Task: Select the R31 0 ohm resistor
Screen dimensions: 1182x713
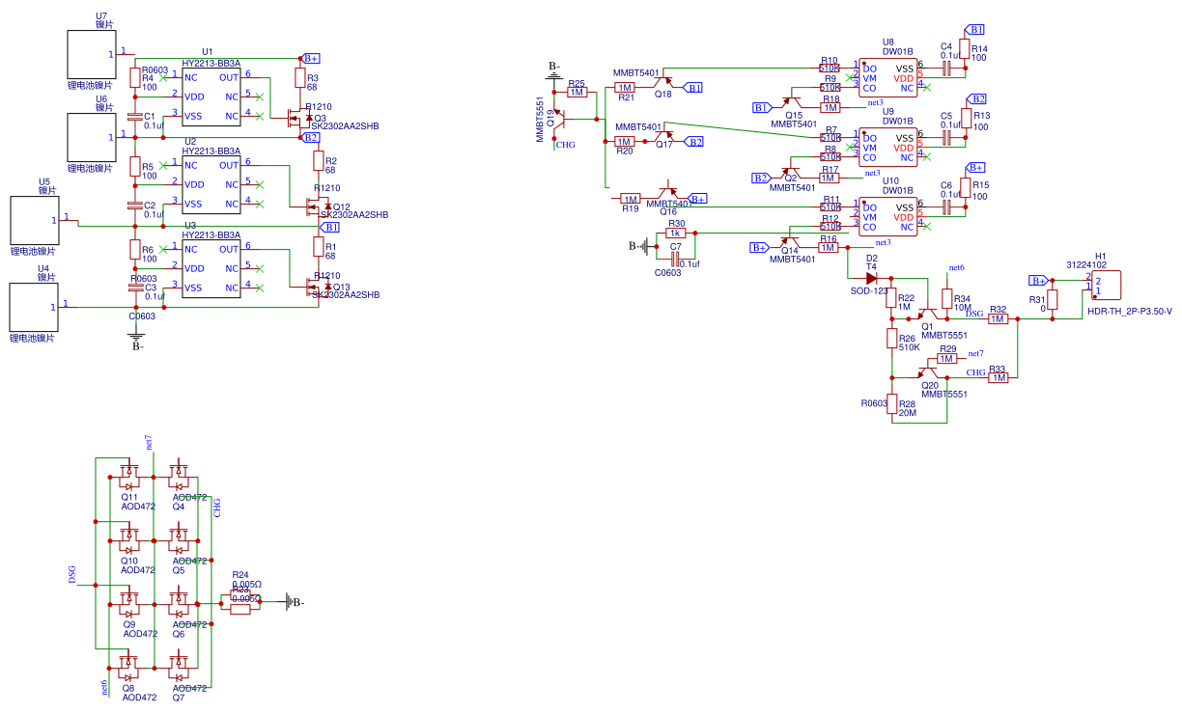Action: (1053, 300)
